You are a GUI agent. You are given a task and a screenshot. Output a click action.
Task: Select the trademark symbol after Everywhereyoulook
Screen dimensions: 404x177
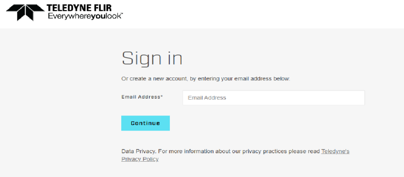122,14
